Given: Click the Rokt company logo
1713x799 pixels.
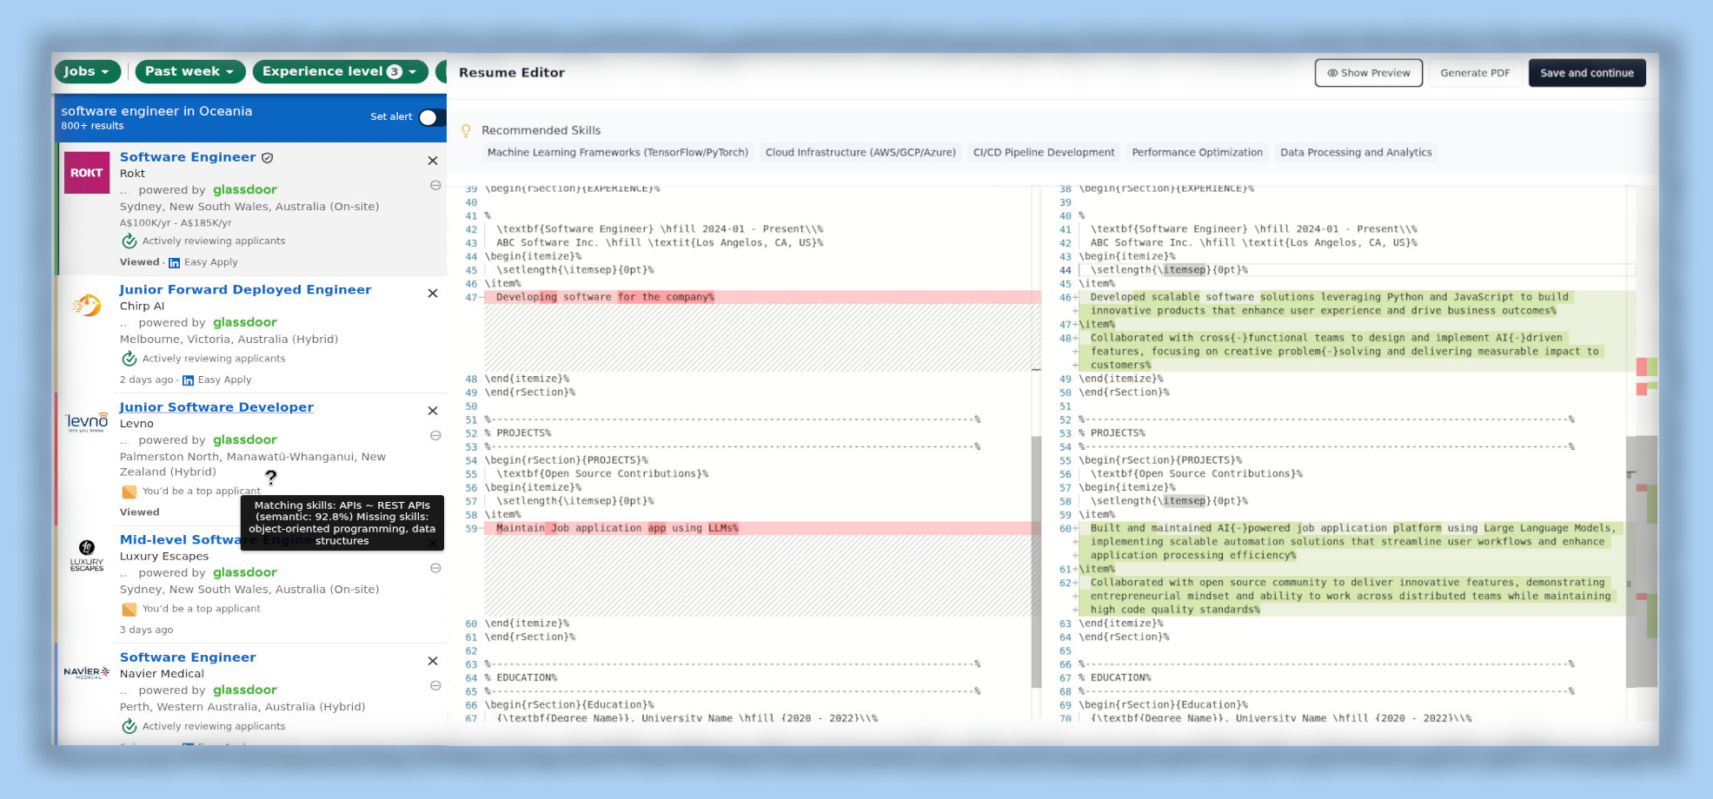Looking at the screenshot, I should 87,173.
